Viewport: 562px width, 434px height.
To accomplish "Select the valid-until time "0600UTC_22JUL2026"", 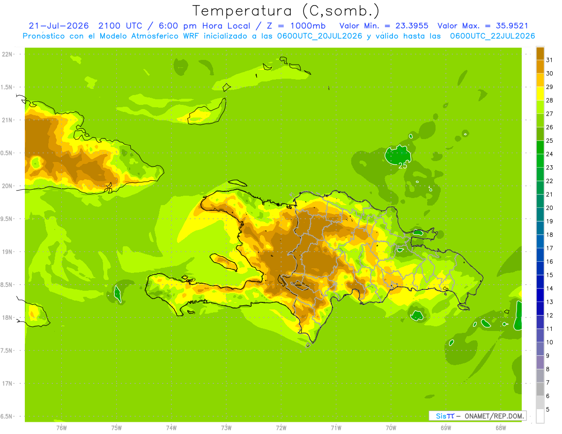I will (492, 36).
